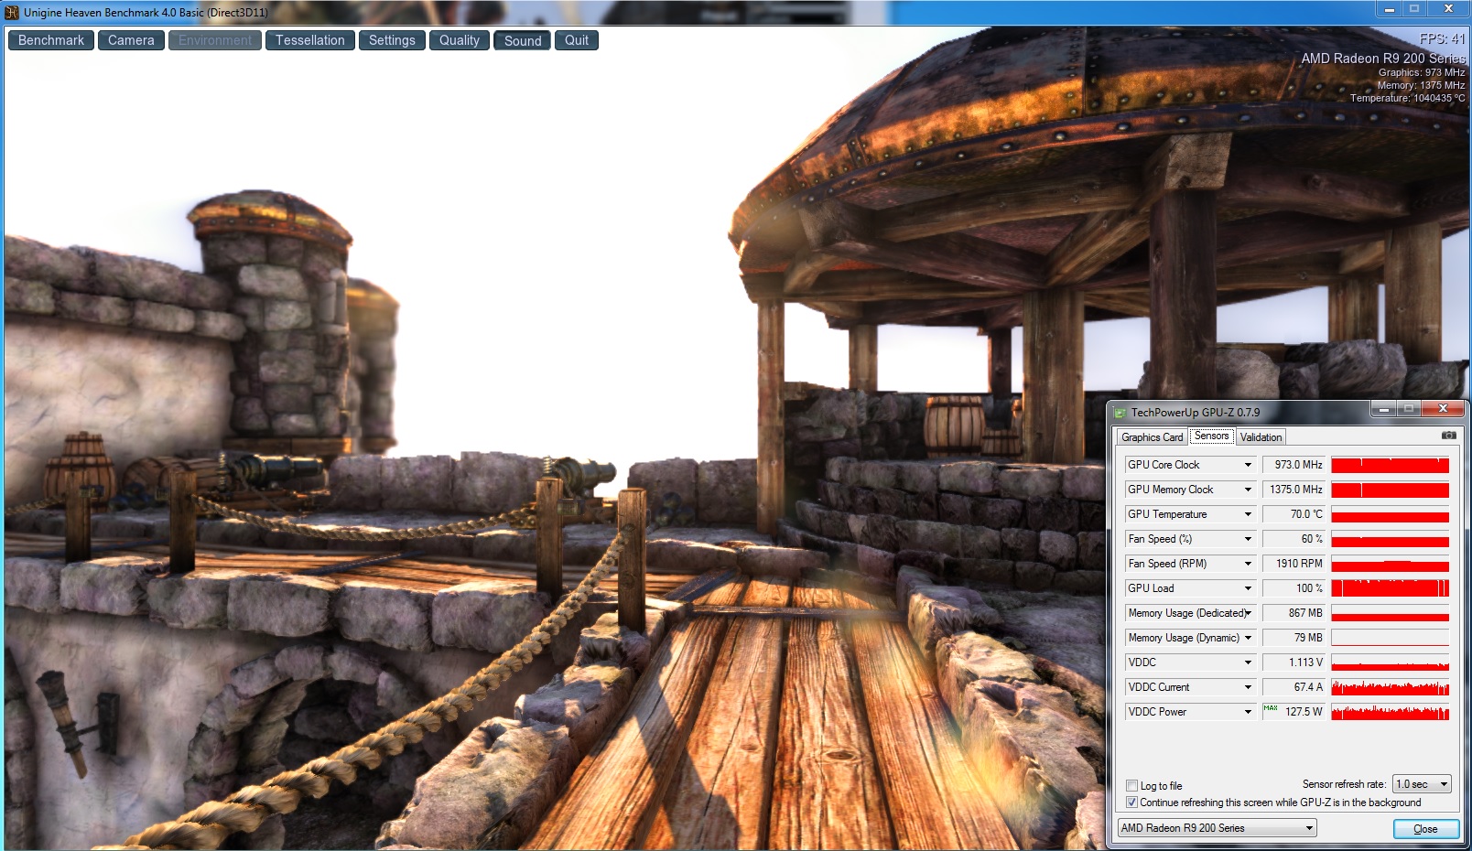
Task: Minimize the GPU-Z window
Action: tap(1384, 409)
